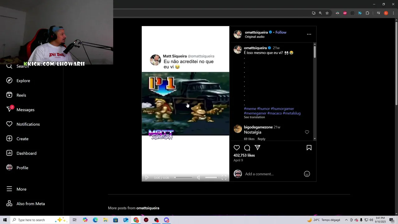
Task: Play the video with the play button
Action: pyautogui.click(x=147, y=178)
